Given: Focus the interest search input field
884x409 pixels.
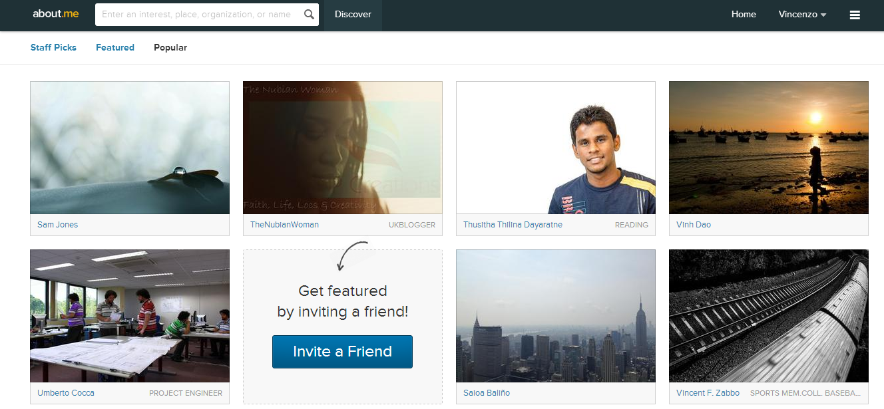Looking at the screenshot, I should (x=196, y=15).
